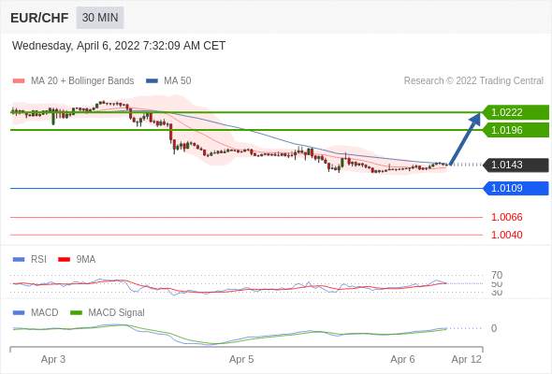Click the MACD zero level label
This screenshot has width=552, height=374.
tap(494, 328)
